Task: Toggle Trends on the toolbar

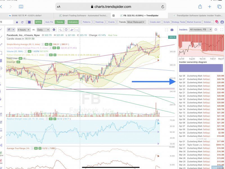Action: [x=60, y=22]
